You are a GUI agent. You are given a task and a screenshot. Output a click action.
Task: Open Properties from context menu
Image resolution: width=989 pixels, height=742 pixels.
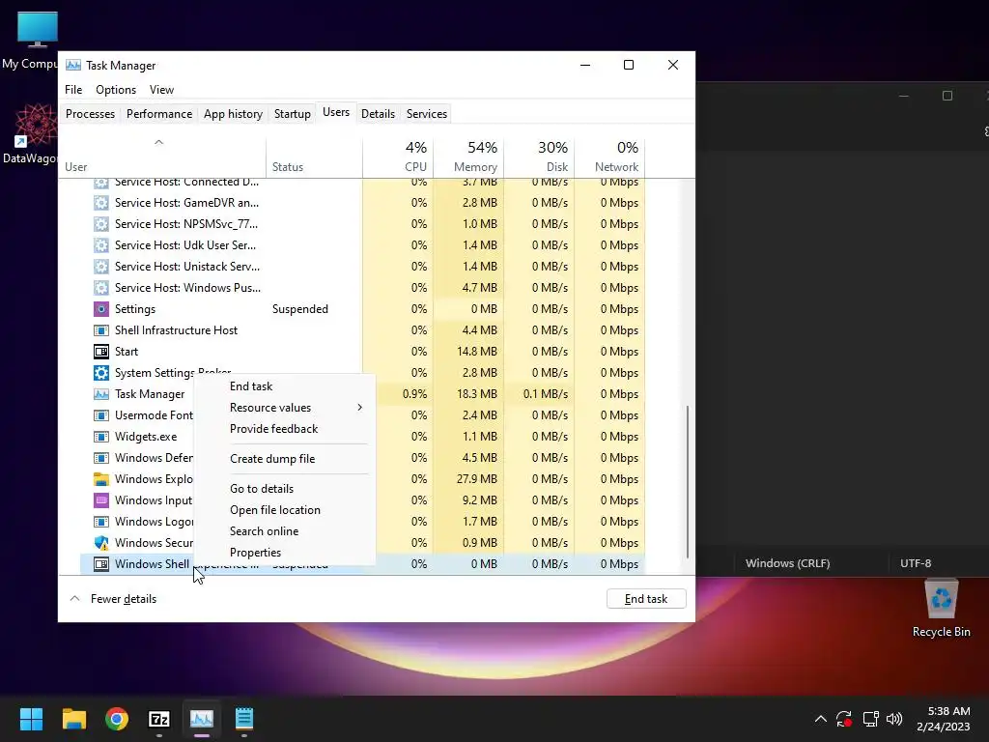point(285,553)
